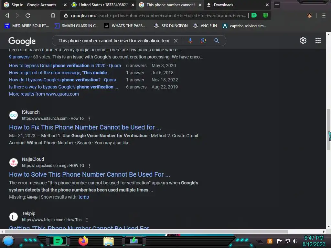Open More results from www.quora.com
The width and height of the screenshot is (331, 248).
(x=44, y=94)
